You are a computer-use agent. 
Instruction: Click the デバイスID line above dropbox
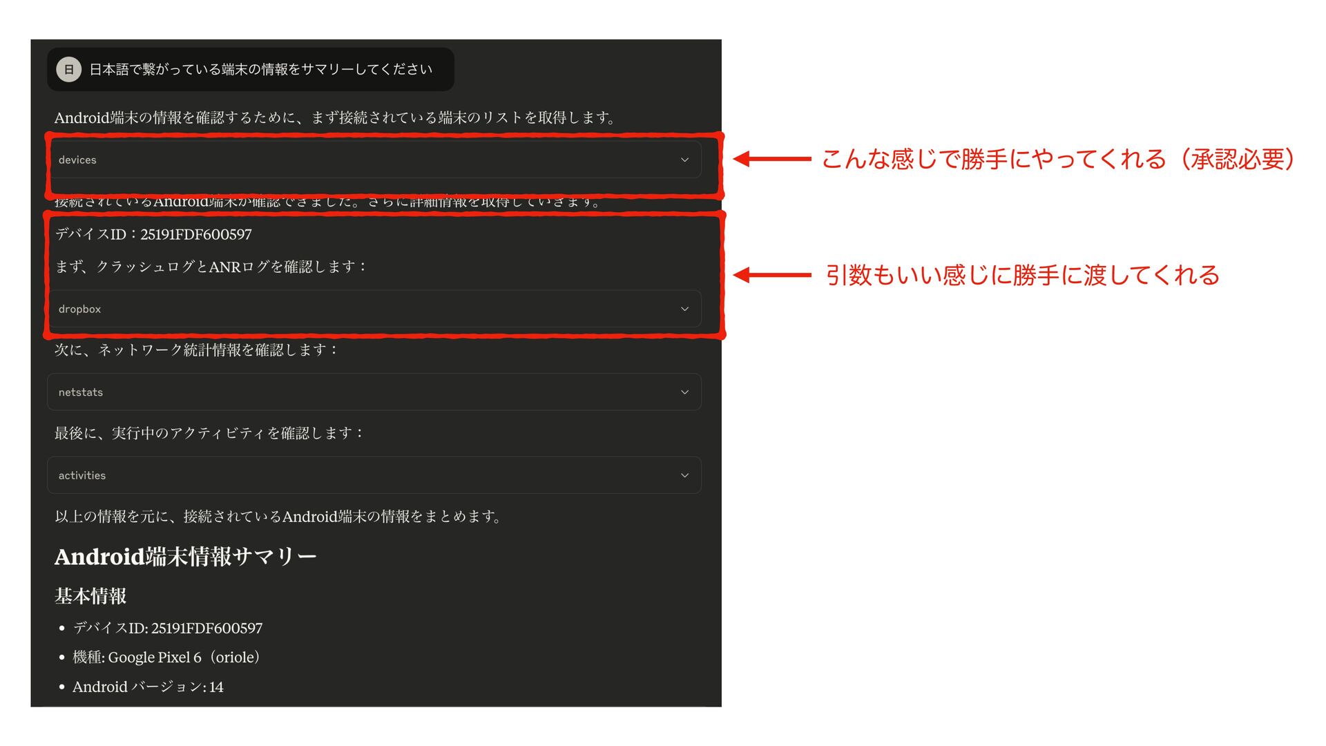153,234
